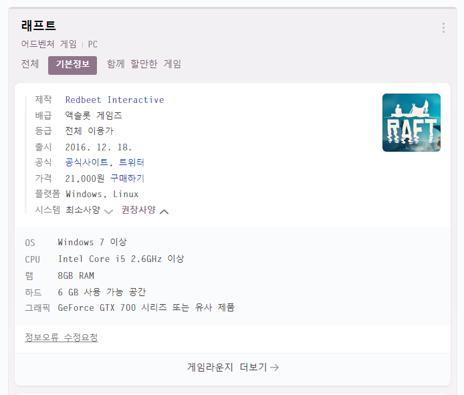Expand the 최소사양 system requirements
The image size is (464, 395).
(89, 210)
